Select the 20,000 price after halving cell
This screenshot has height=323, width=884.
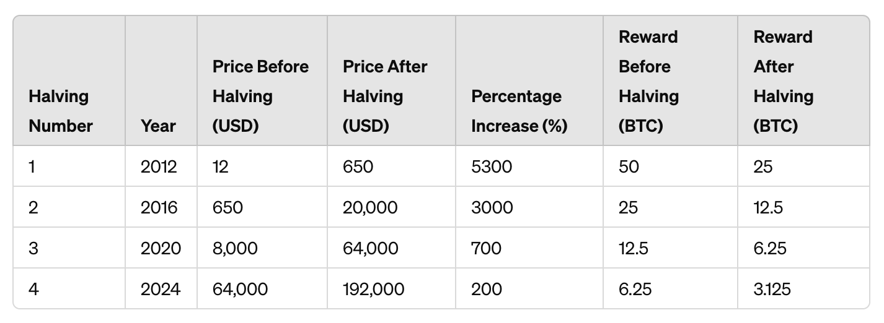click(x=370, y=207)
